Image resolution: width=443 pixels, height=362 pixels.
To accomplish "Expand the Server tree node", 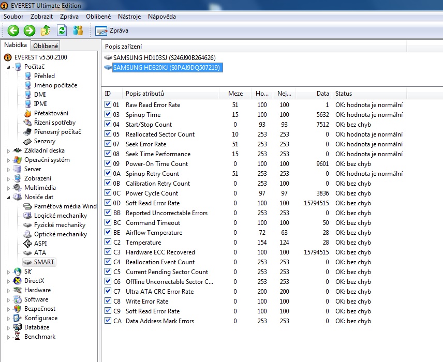I will pyautogui.click(x=8, y=170).
